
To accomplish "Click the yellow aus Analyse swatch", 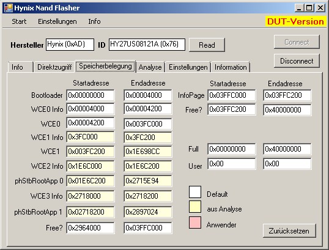I will [195, 207].
